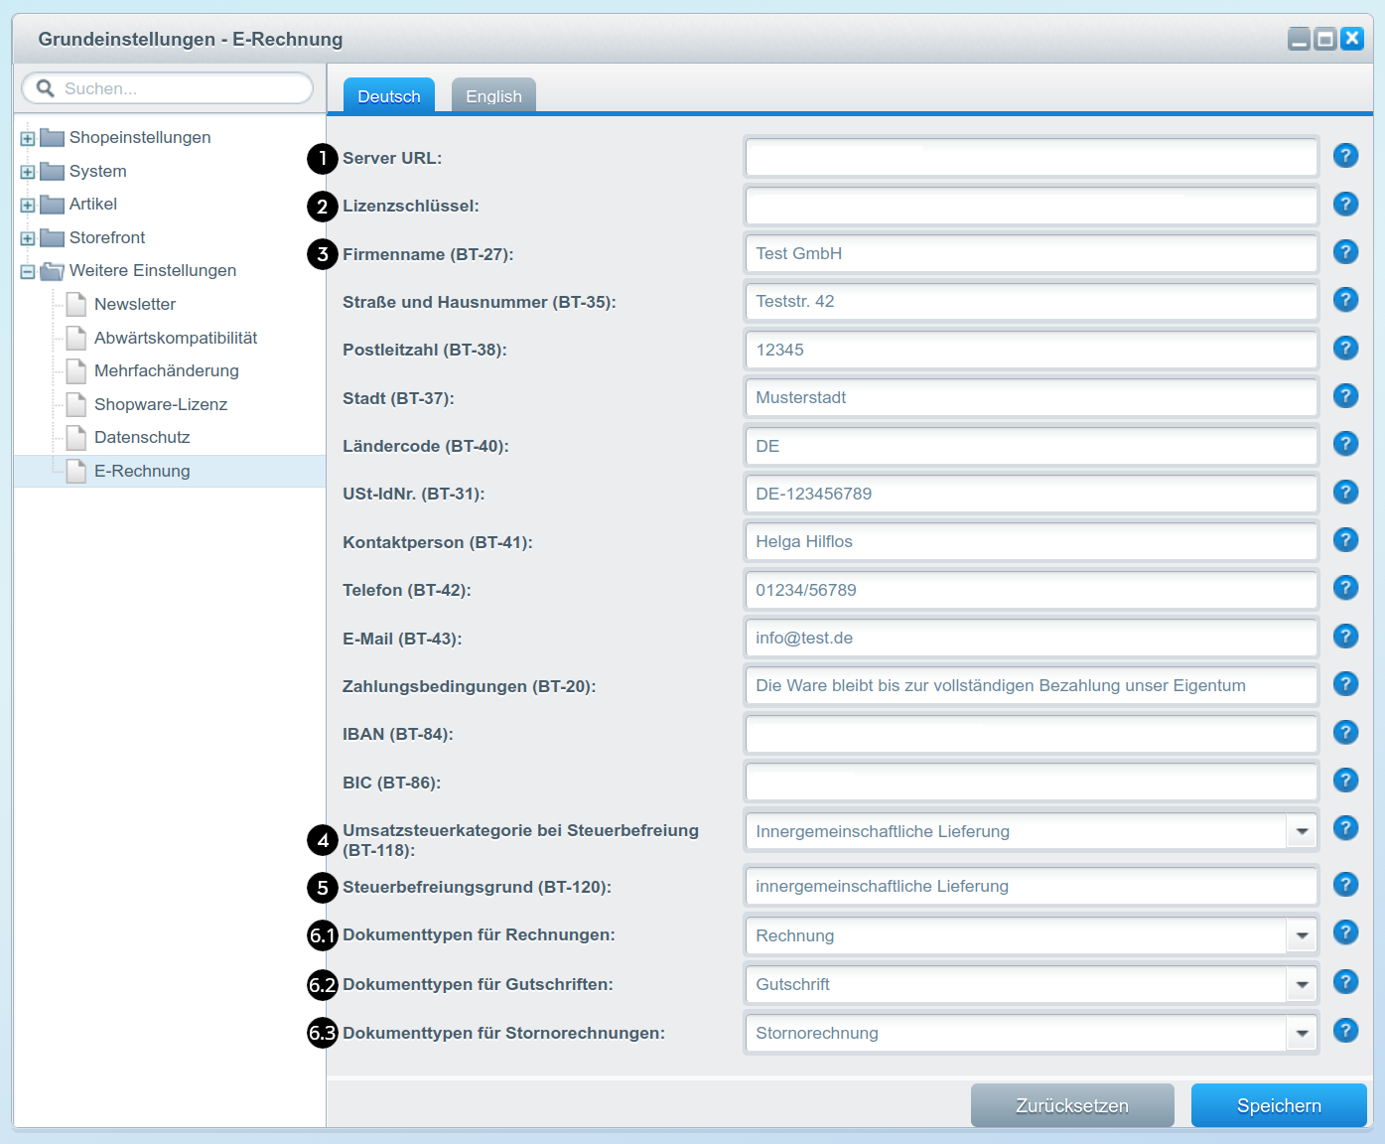Click into the Server URL input field
Image resolution: width=1385 pixels, height=1144 pixels.
point(1032,157)
